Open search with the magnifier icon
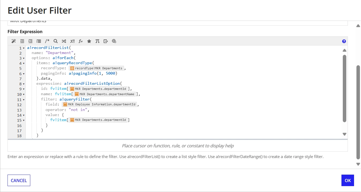The image size is (361, 192). coord(55,41)
